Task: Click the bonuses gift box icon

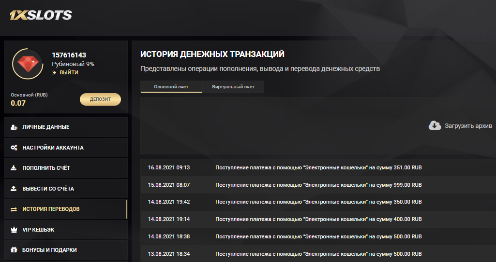Action: click(x=14, y=250)
